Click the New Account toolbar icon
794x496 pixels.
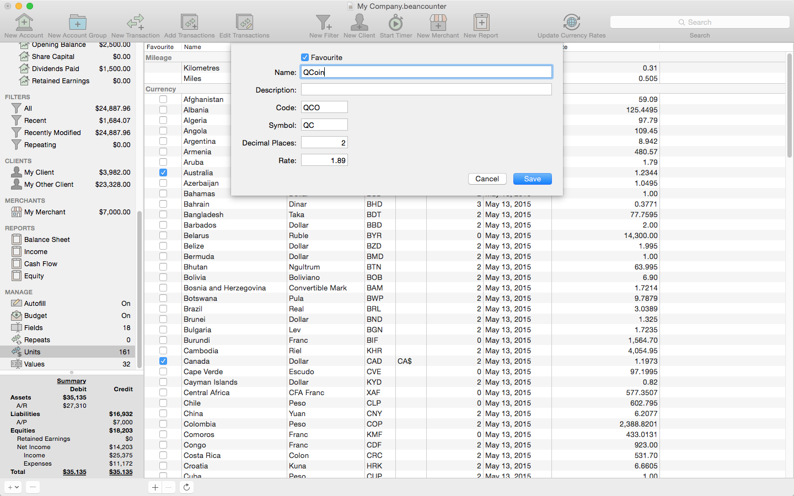24,23
